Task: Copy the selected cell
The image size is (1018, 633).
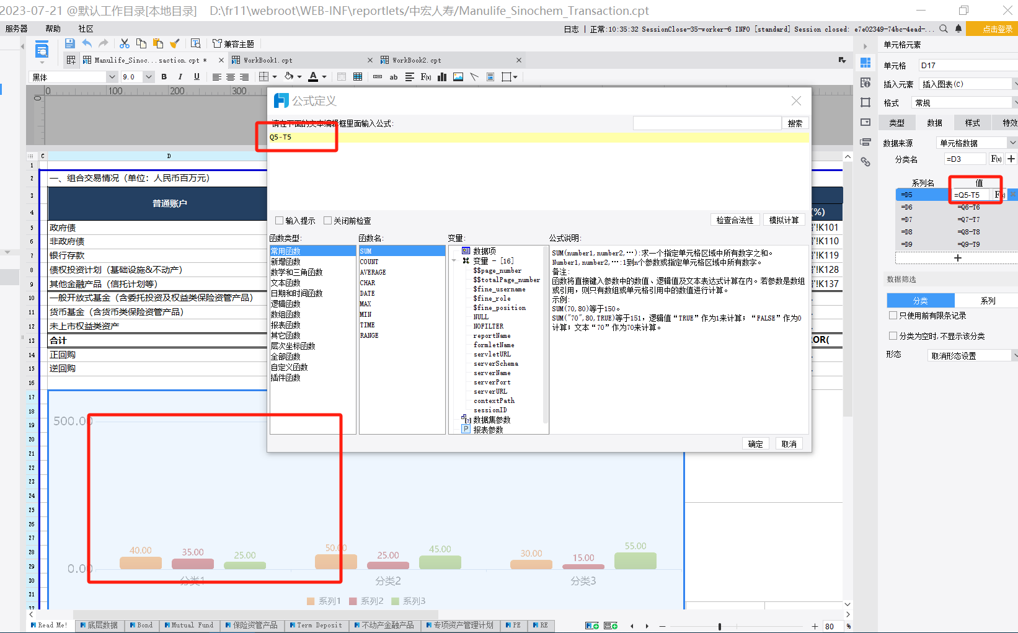Action: coord(141,43)
